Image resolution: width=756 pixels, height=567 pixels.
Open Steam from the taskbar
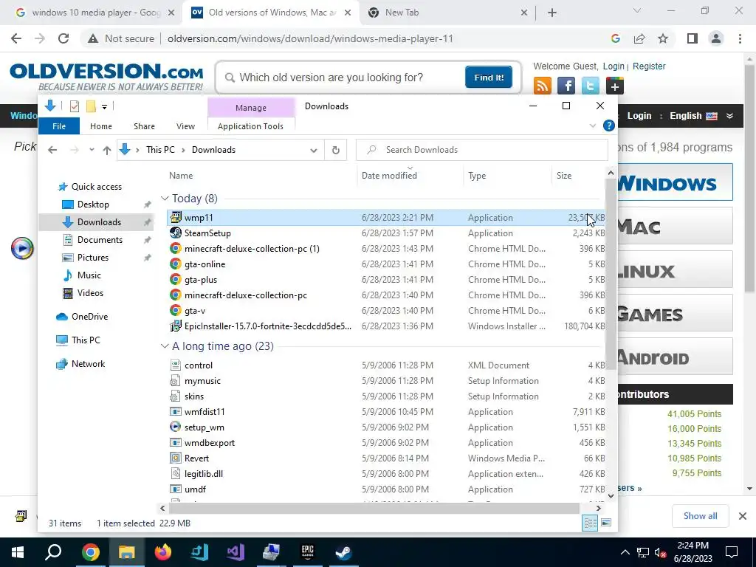(x=344, y=552)
